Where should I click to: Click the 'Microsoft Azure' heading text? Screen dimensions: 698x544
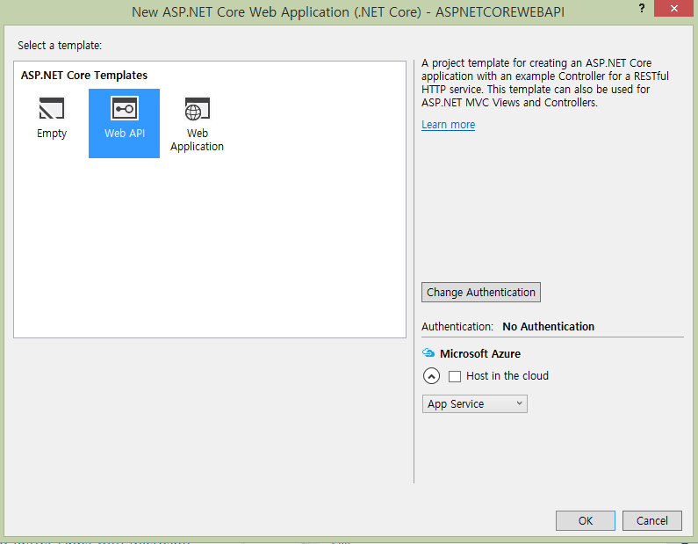click(480, 354)
